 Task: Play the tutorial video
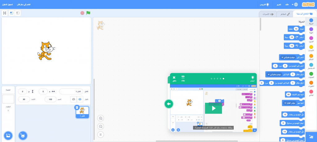point(213,108)
